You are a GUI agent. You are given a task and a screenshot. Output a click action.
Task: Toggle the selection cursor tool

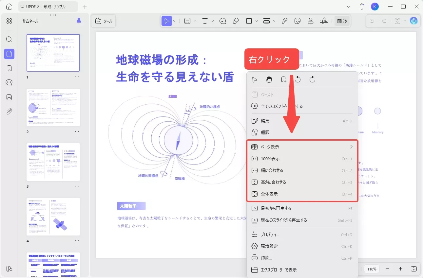(167, 21)
